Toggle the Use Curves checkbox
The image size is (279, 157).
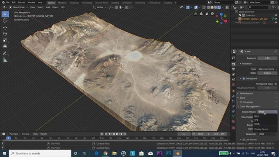click(244, 140)
